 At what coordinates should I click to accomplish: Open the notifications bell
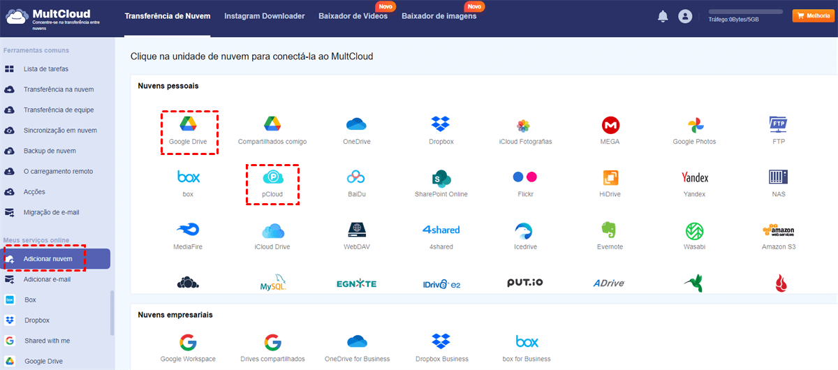tap(663, 16)
